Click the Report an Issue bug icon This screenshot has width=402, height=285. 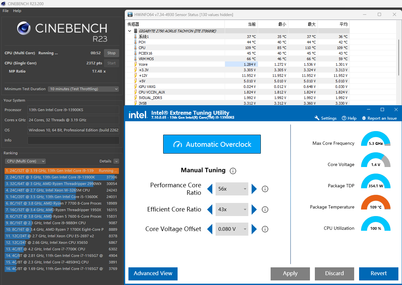[364, 118]
